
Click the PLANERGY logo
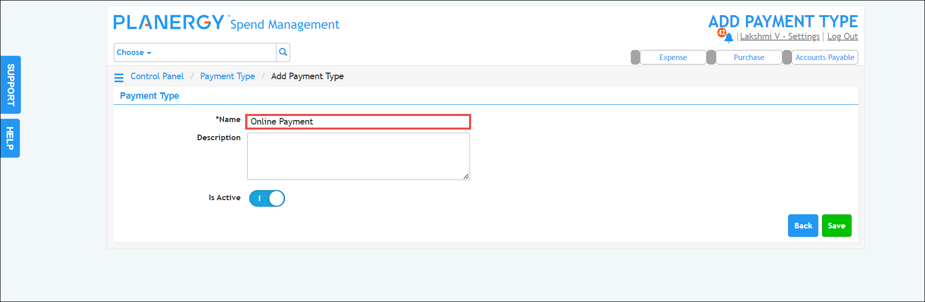pos(168,22)
